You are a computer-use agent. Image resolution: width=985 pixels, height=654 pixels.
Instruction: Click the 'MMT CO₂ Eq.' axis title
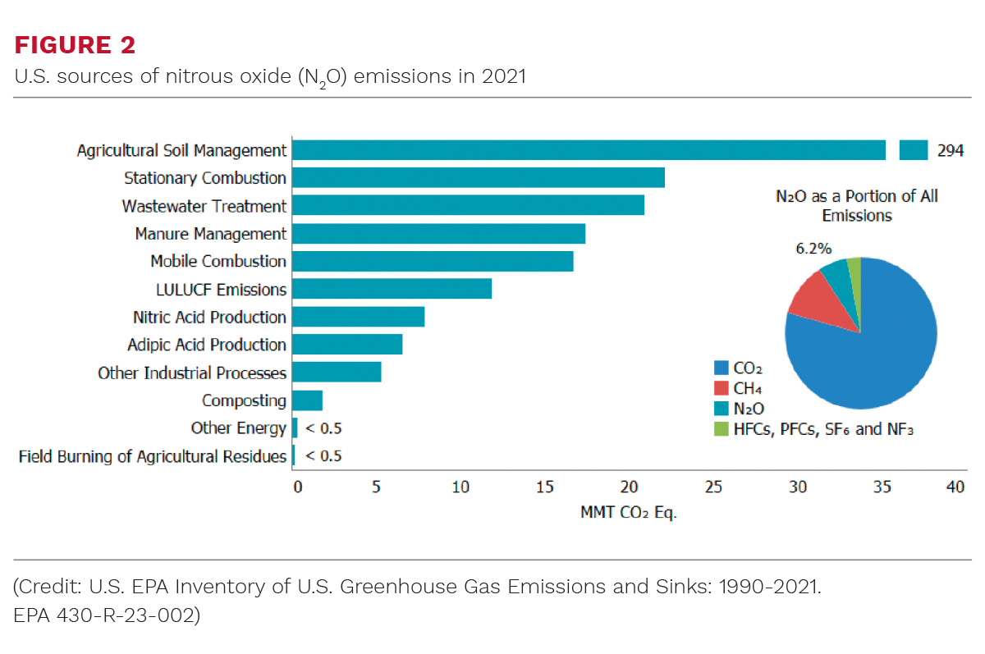[x=628, y=513]
